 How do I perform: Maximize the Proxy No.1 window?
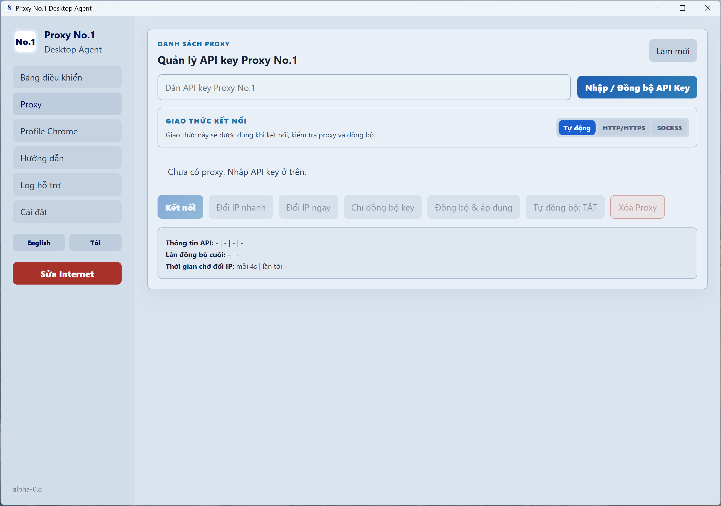[682, 8]
